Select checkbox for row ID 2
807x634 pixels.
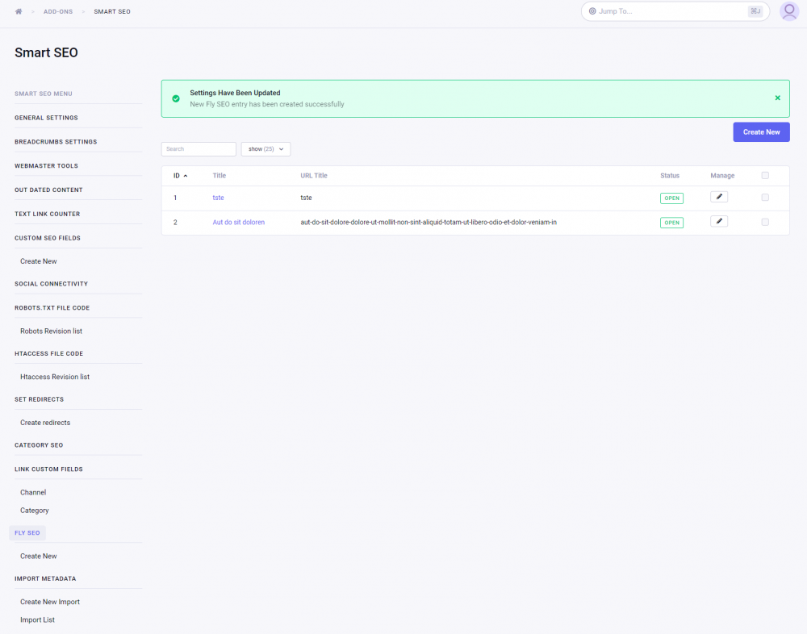point(765,222)
